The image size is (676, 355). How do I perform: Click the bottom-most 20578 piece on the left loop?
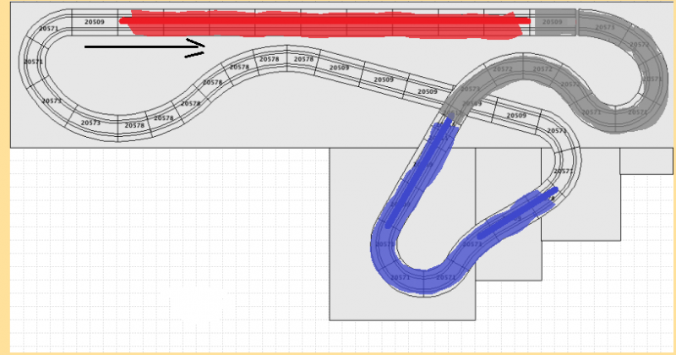click(134, 126)
